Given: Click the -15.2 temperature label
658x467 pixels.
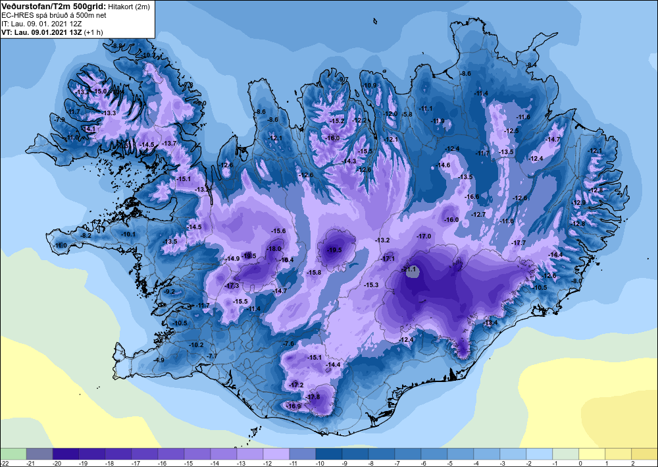Looking at the screenshot, I should 338,121.
